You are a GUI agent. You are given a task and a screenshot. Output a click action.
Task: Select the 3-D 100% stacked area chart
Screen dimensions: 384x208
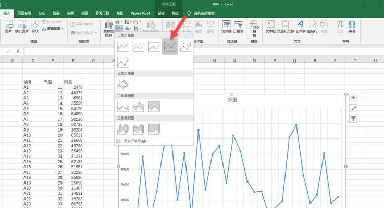(154, 129)
